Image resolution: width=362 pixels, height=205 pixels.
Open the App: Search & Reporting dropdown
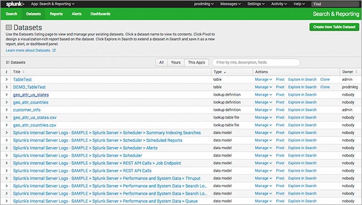(x=53, y=4)
